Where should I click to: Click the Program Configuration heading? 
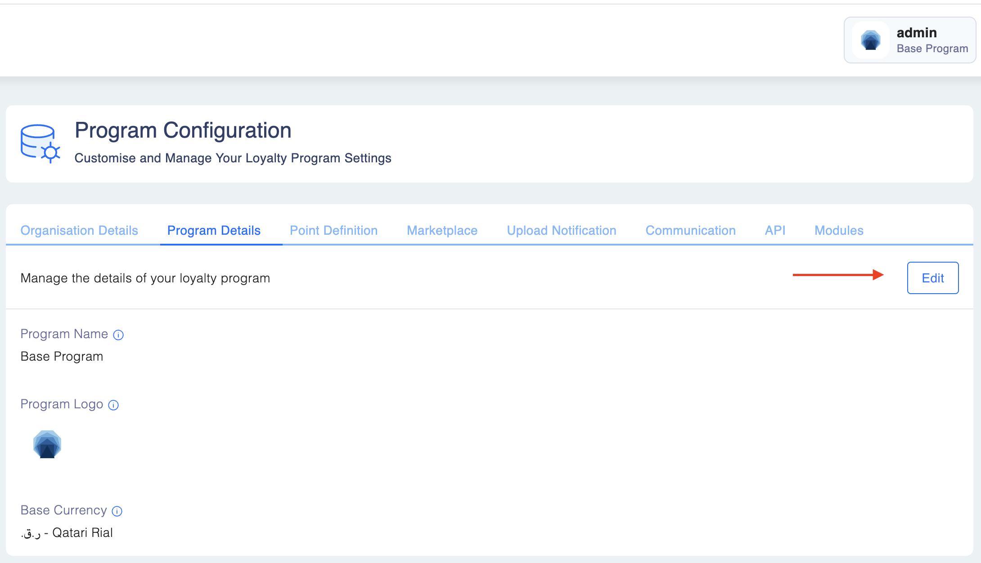[x=183, y=130]
